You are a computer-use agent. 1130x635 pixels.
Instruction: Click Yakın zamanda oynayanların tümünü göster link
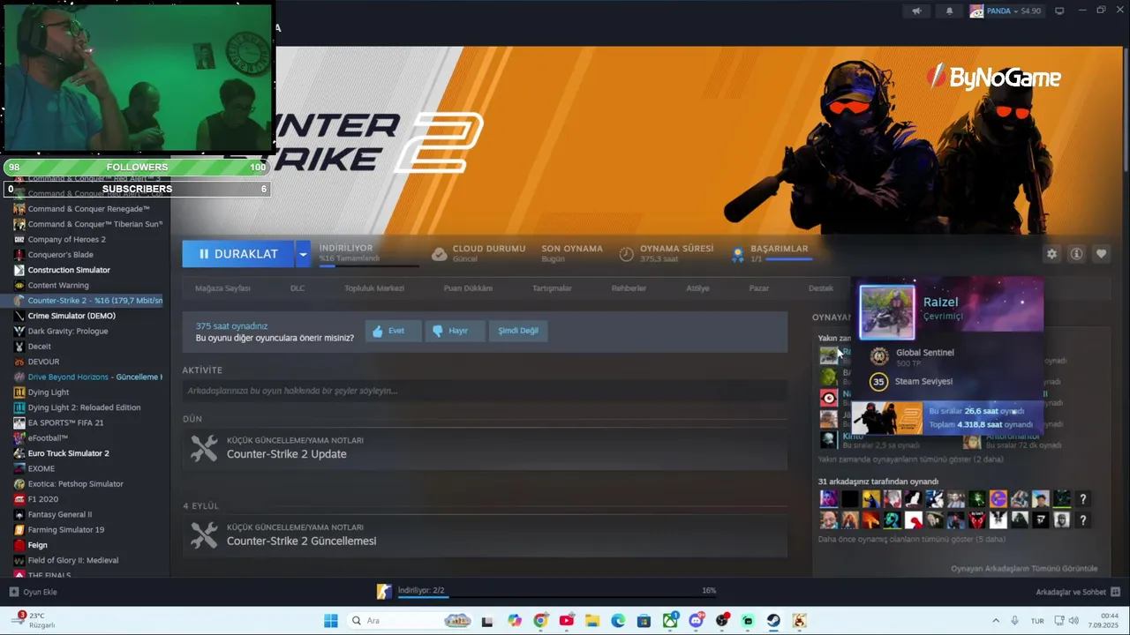[x=910, y=459]
